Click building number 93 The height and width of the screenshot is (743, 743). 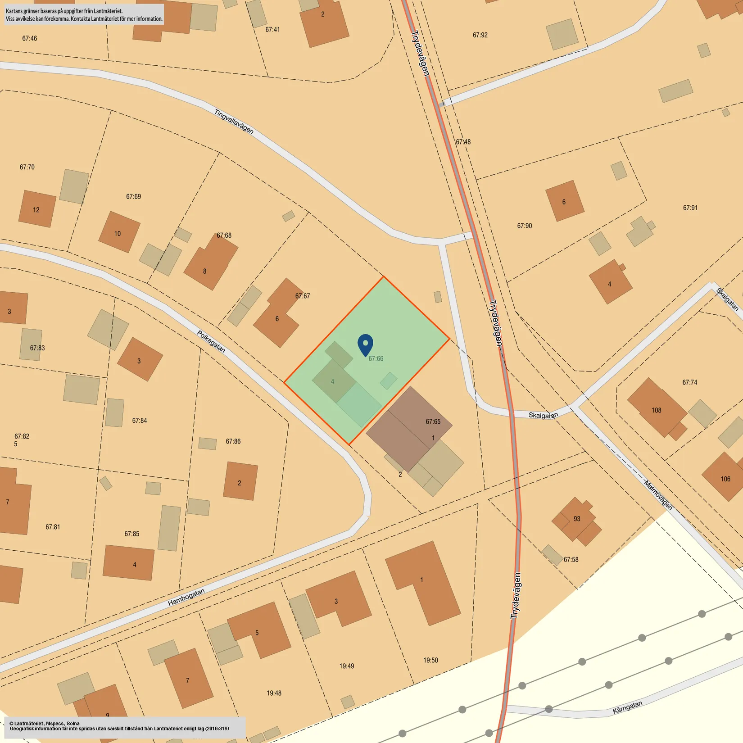tap(577, 519)
